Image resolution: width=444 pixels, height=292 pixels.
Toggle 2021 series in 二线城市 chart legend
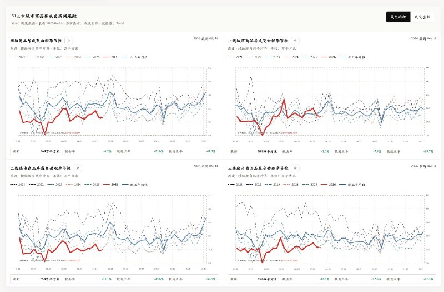coord(18,185)
